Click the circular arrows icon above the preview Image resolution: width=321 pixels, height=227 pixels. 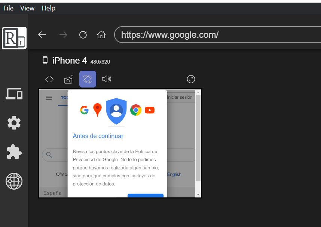(x=191, y=79)
